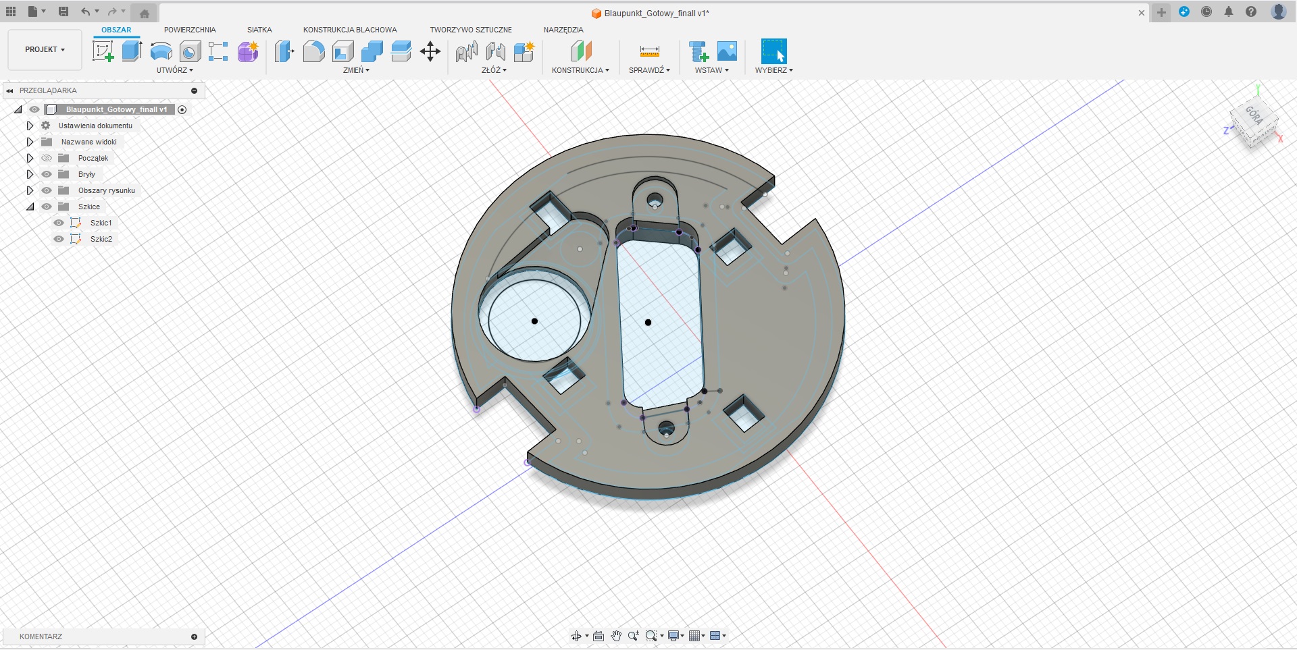Pick the Move/Copy arrows tool
This screenshot has width=1297, height=650.
pyautogui.click(x=430, y=51)
